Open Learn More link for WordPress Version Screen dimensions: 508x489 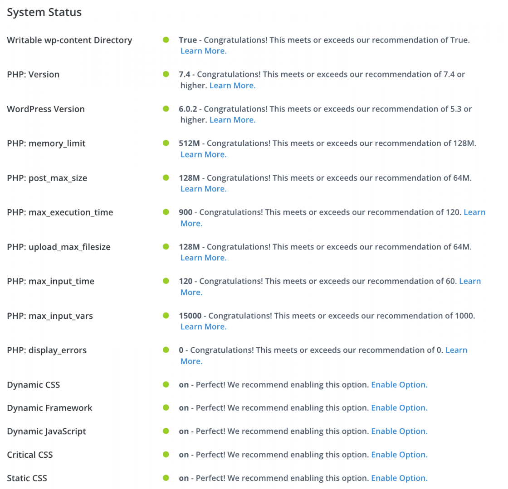point(232,120)
